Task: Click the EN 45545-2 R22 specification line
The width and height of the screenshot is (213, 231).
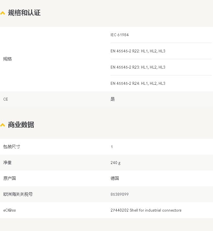Action: point(138,51)
